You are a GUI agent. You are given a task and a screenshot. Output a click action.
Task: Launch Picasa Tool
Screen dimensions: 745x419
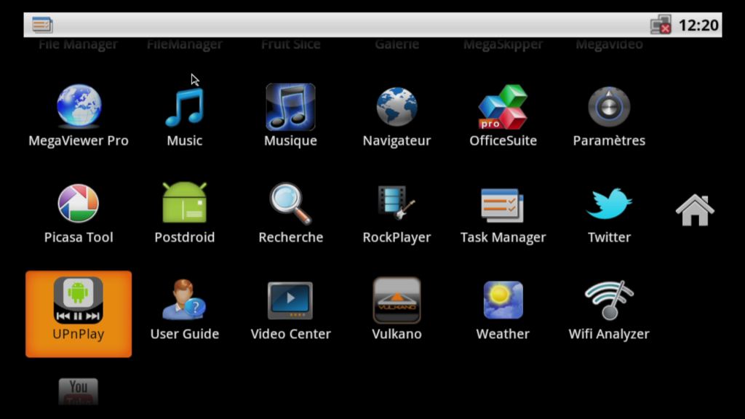[x=79, y=213]
